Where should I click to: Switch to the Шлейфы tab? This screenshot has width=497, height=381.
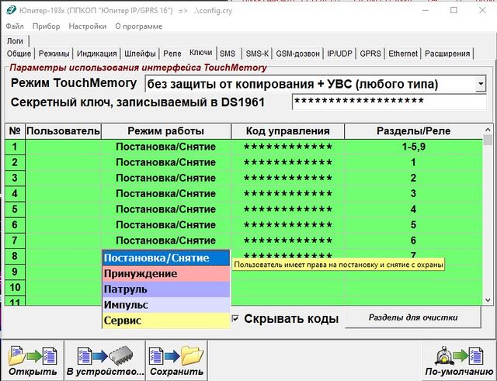pos(141,54)
